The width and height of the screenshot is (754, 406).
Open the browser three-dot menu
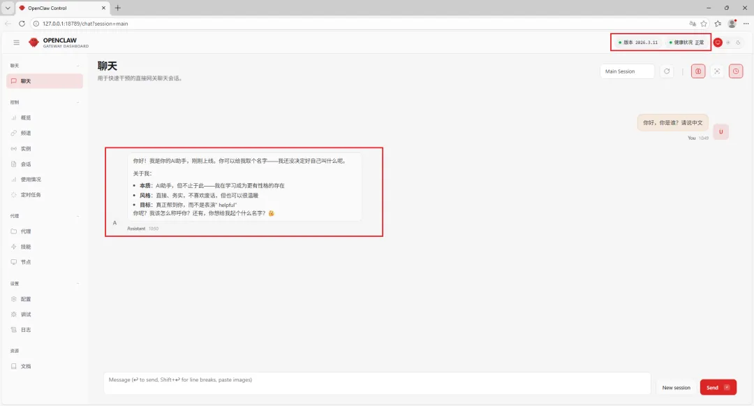tap(746, 24)
